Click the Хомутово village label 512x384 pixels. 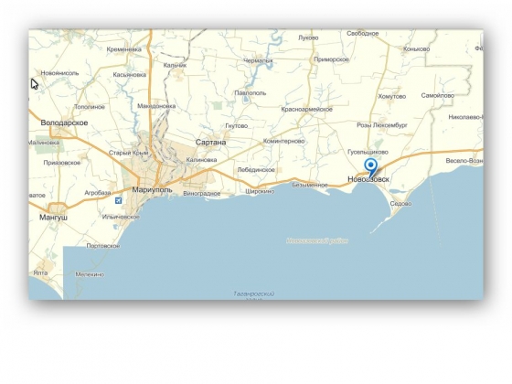click(x=392, y=96)
